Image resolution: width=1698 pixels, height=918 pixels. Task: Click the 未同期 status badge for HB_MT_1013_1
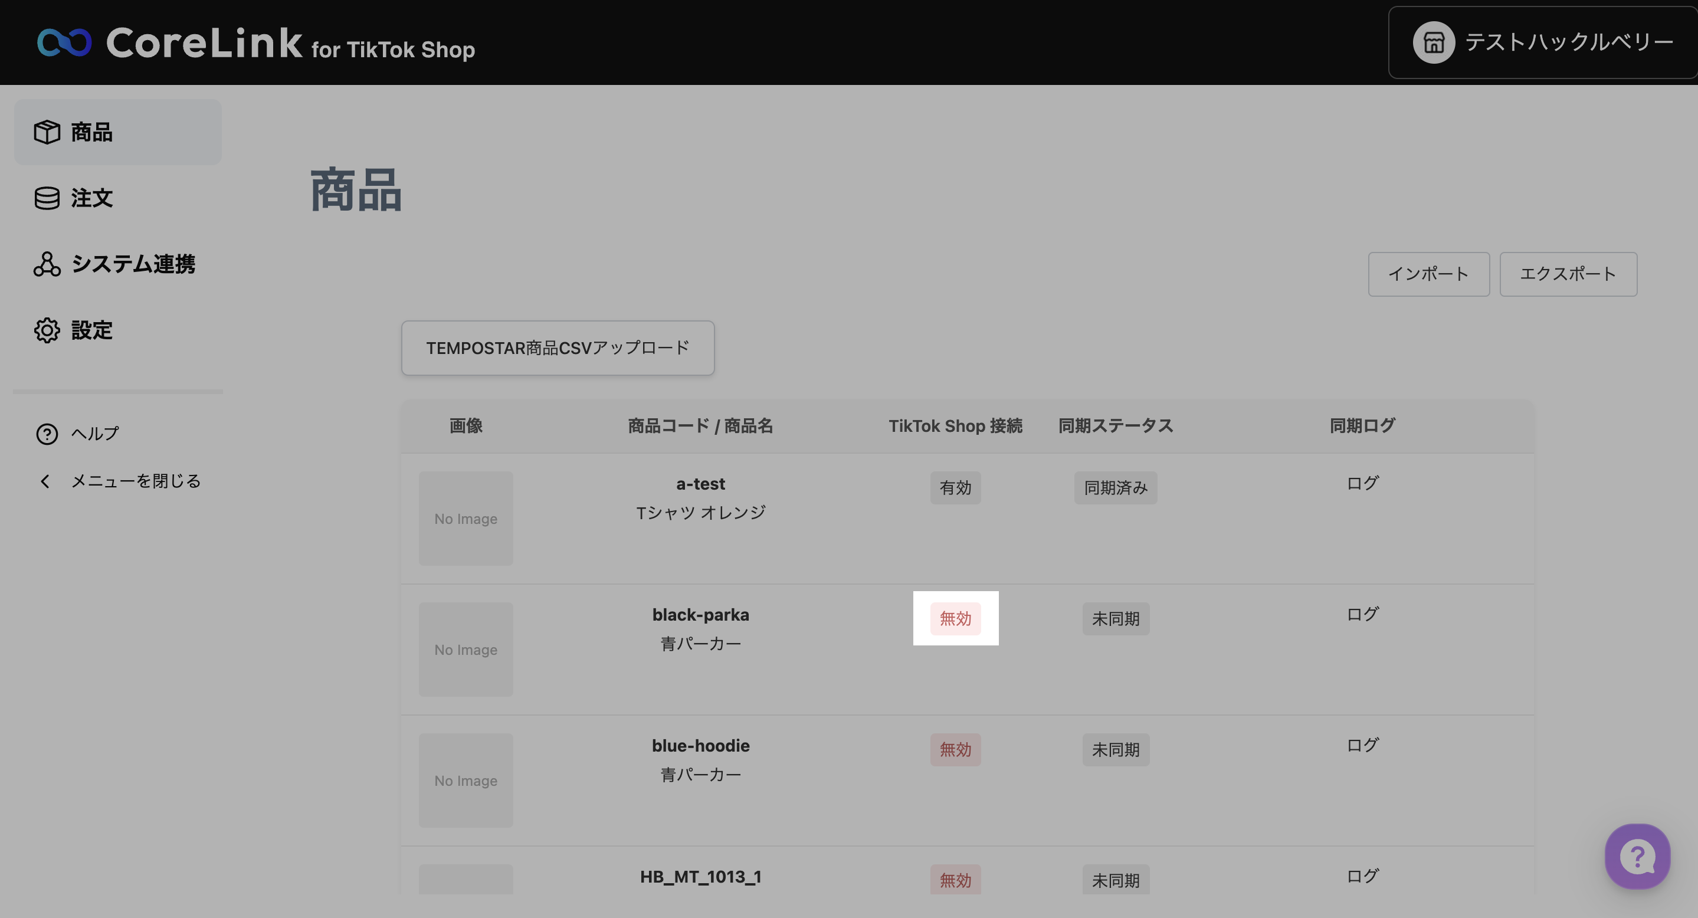1115,880
